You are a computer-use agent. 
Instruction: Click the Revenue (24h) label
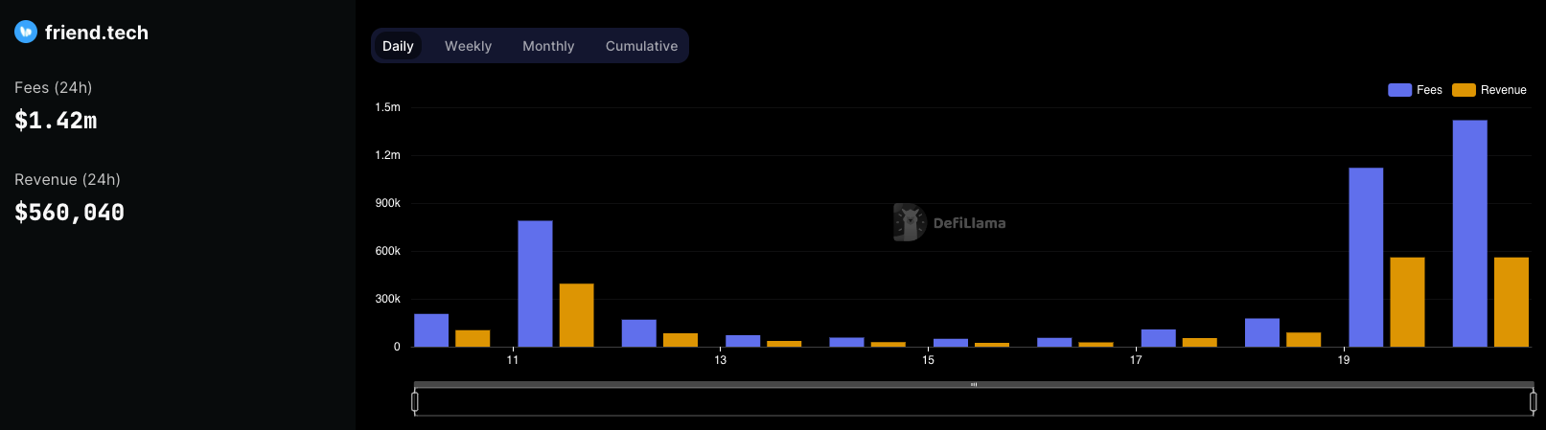click(x=67, y=179)
